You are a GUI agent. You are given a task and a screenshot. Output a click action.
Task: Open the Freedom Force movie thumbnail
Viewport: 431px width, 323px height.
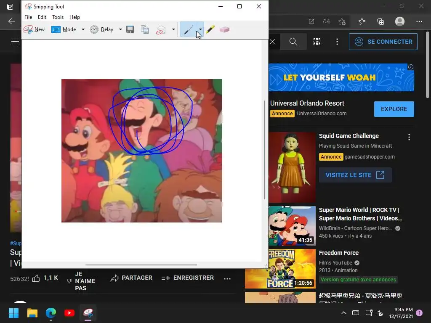coord(280,269)
